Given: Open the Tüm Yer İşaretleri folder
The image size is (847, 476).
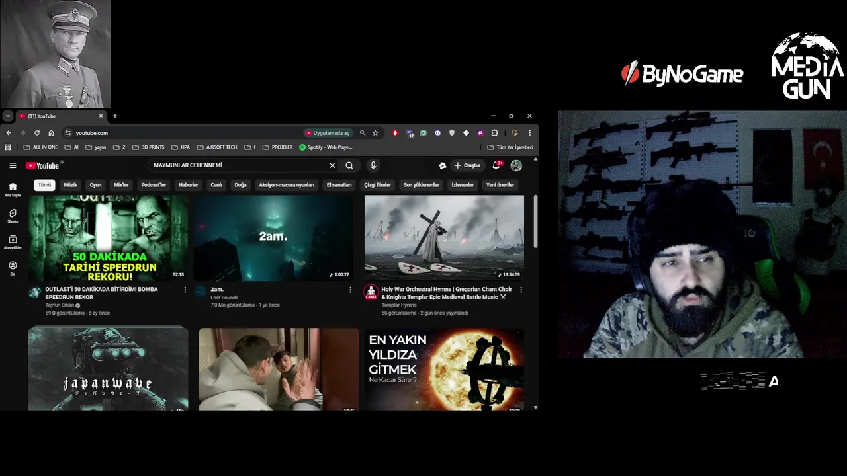Looking at the screenshot, I should point(510,147).
